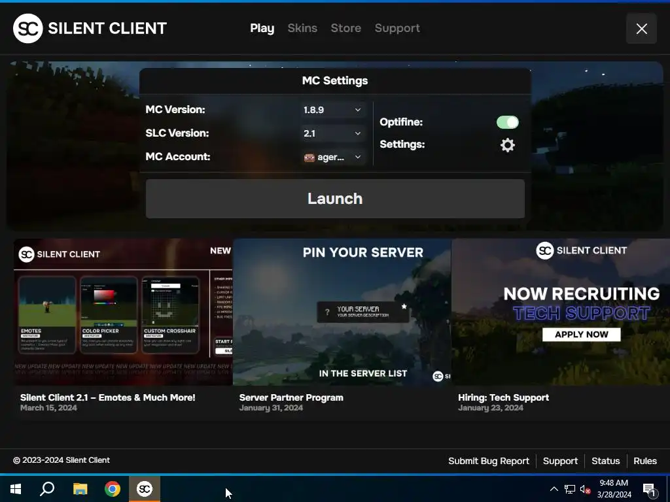Click the '© 2023-2024 Silent Client' text
Image resolution: width=670 pixels, height=502 pixels.
tap(62, 460)
